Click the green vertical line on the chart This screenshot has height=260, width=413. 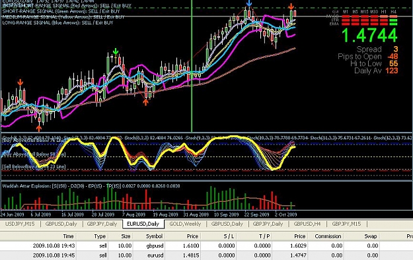pos(192,66)
